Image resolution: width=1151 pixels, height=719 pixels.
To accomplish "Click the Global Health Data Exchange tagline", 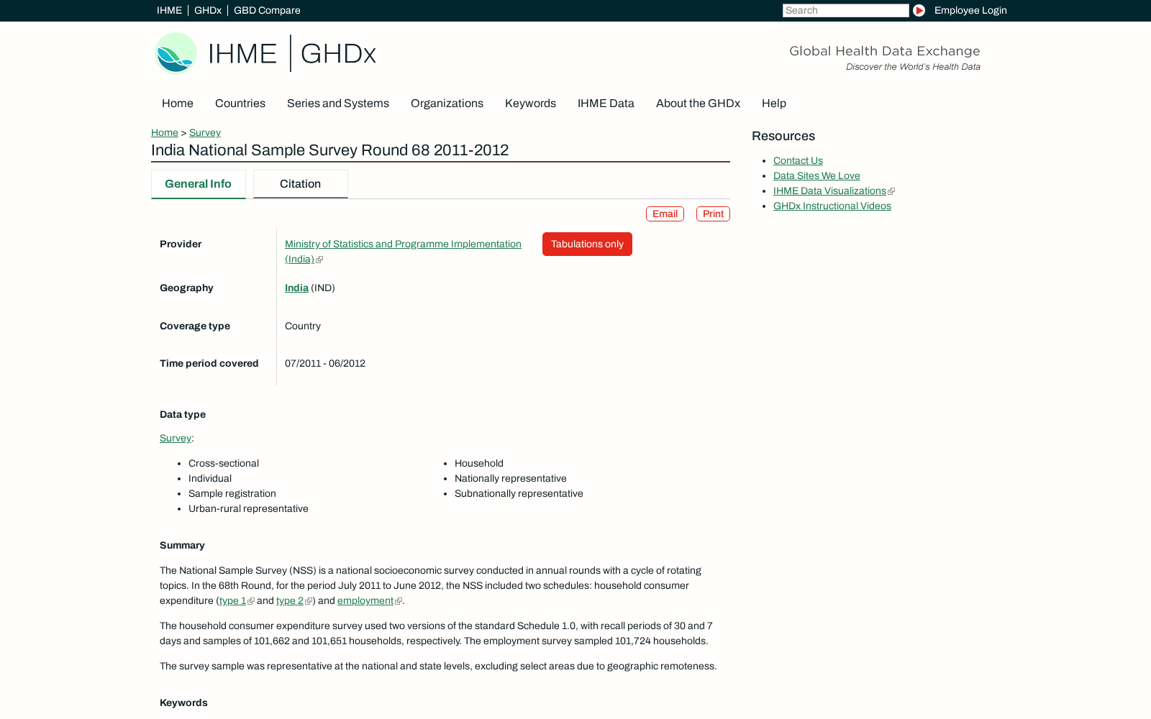I will tap(885, 51).
